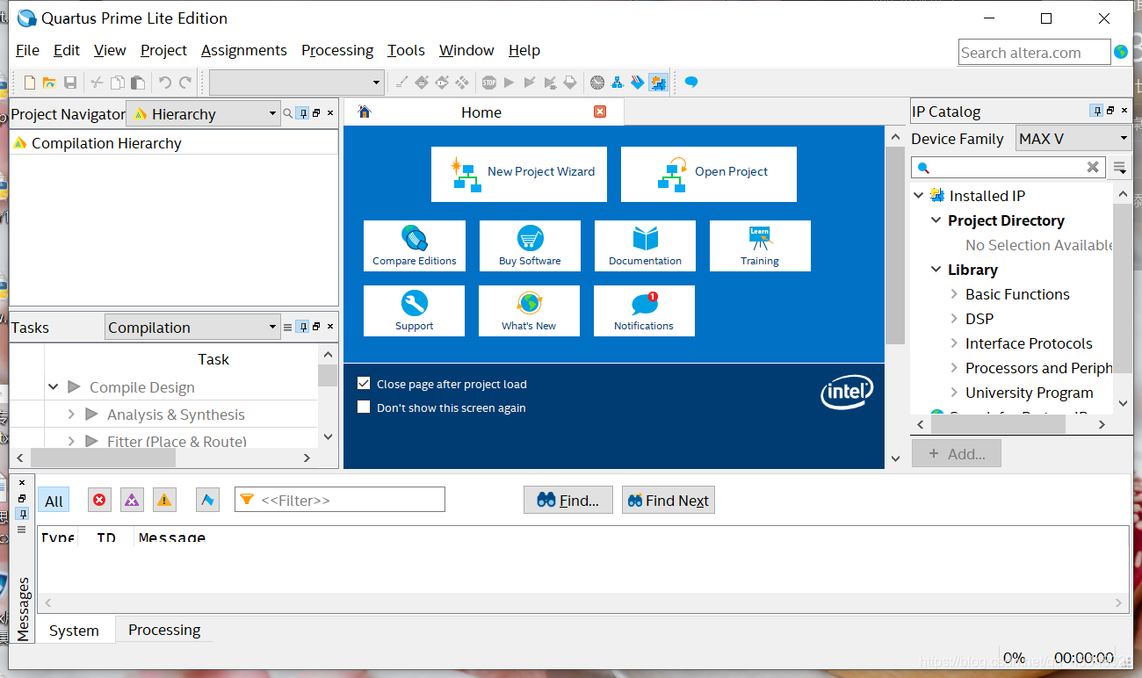
Task: Open the Support tile
Action: click(x=414, y=311)
